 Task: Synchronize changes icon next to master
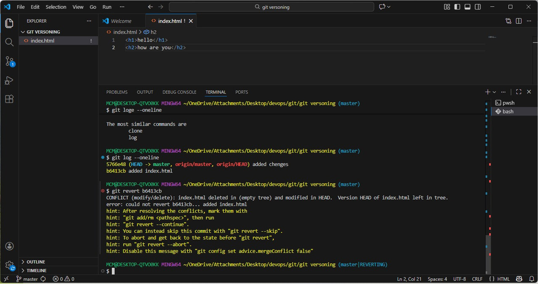point(43,279)
